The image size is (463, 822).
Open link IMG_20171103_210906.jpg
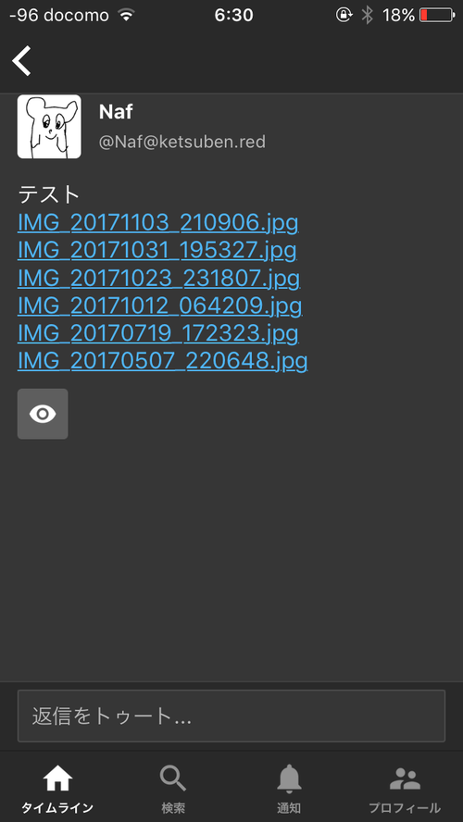click(157, 223)
